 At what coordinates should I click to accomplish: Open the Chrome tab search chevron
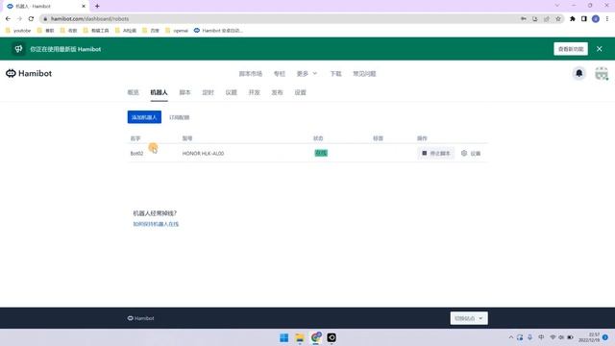[557, 6]
